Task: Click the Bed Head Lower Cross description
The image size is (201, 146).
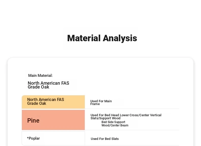Action: tap(126, 117)
